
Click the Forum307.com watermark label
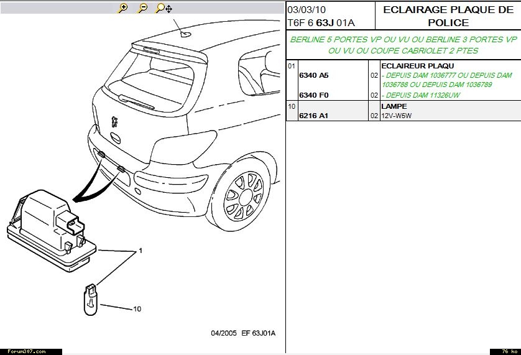pyautogui.click(x=24, y=351)
